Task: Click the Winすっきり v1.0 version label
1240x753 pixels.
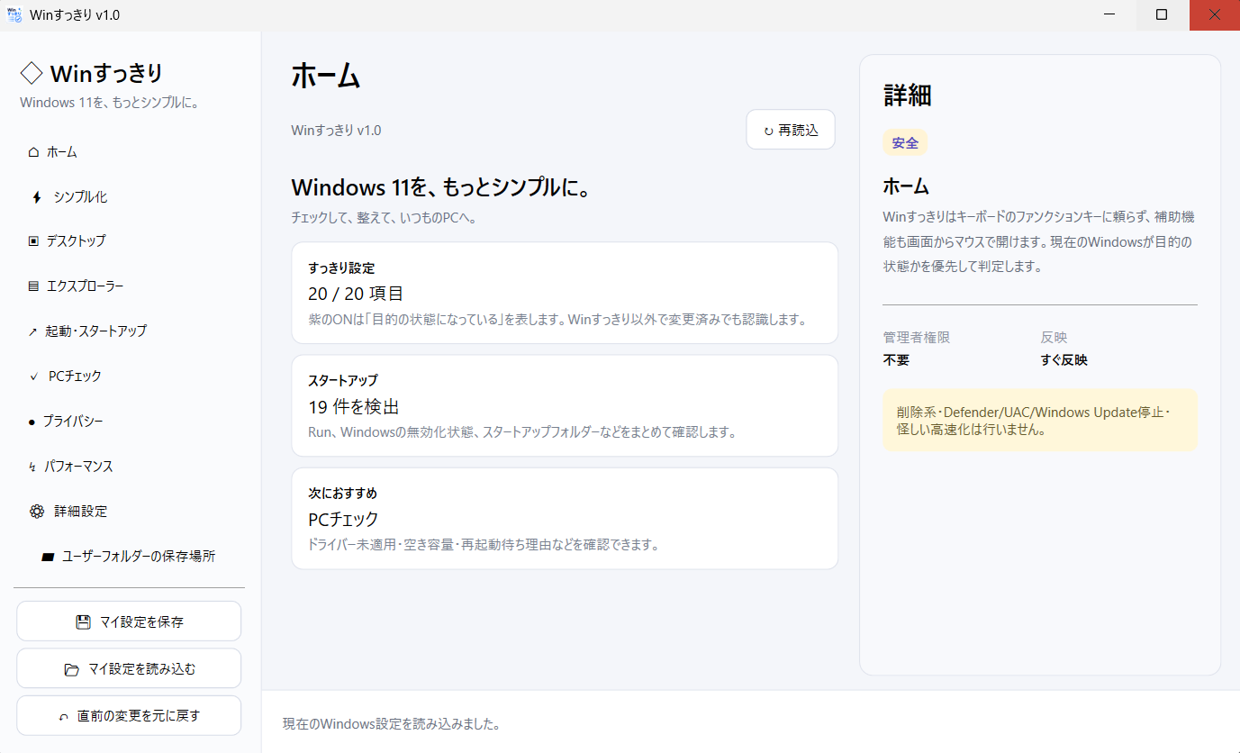Action: [336, 131]
